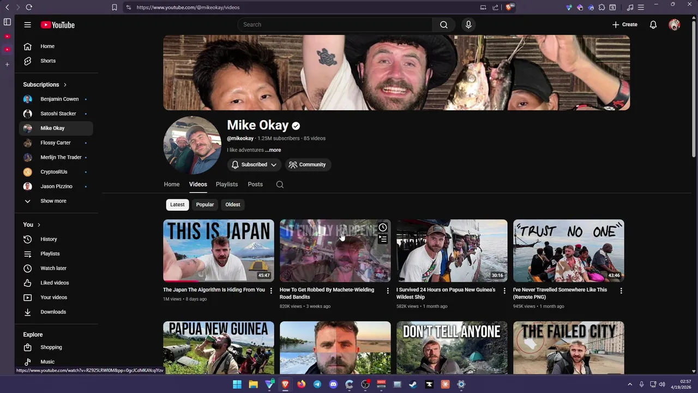Reload the page in browser

point(29,7)
